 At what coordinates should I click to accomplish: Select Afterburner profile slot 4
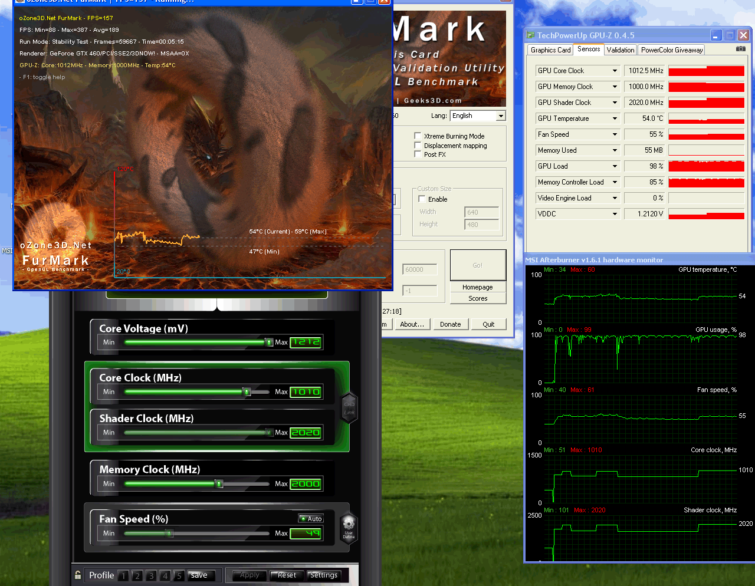click(165, 576)
